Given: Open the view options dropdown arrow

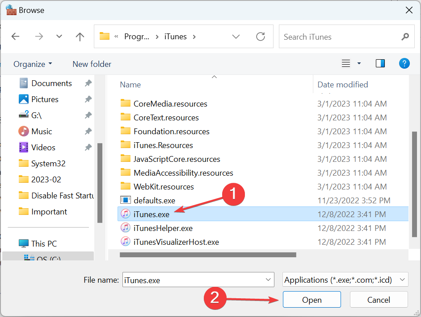Looking at the screenshot, I should tap(359, 63).
